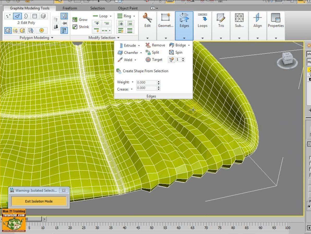Open the Loops ribbon panel
This screenshot has width=311, height=234.
click(x=202, y=26)
